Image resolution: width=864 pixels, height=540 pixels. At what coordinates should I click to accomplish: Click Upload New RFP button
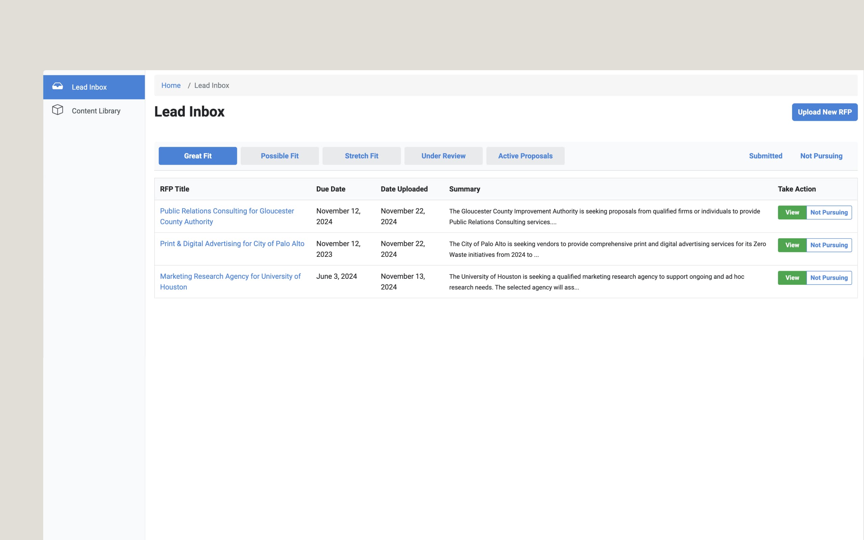click(x=825, y=112)
